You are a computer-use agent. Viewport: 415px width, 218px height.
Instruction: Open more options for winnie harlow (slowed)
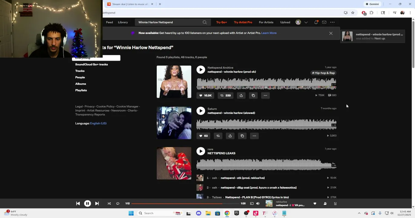tap(254, 136)
